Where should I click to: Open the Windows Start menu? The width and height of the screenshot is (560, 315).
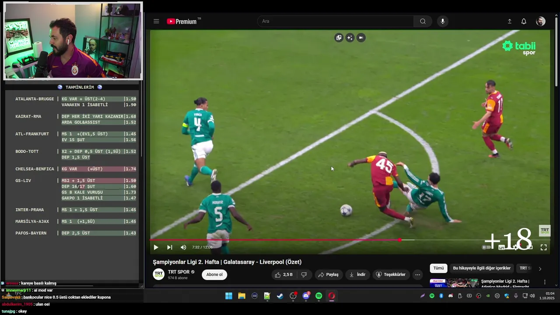pyautogui.click(x=229, y=296)
